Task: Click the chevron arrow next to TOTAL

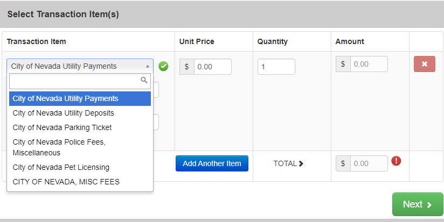Action: click(x=301, y=163)
